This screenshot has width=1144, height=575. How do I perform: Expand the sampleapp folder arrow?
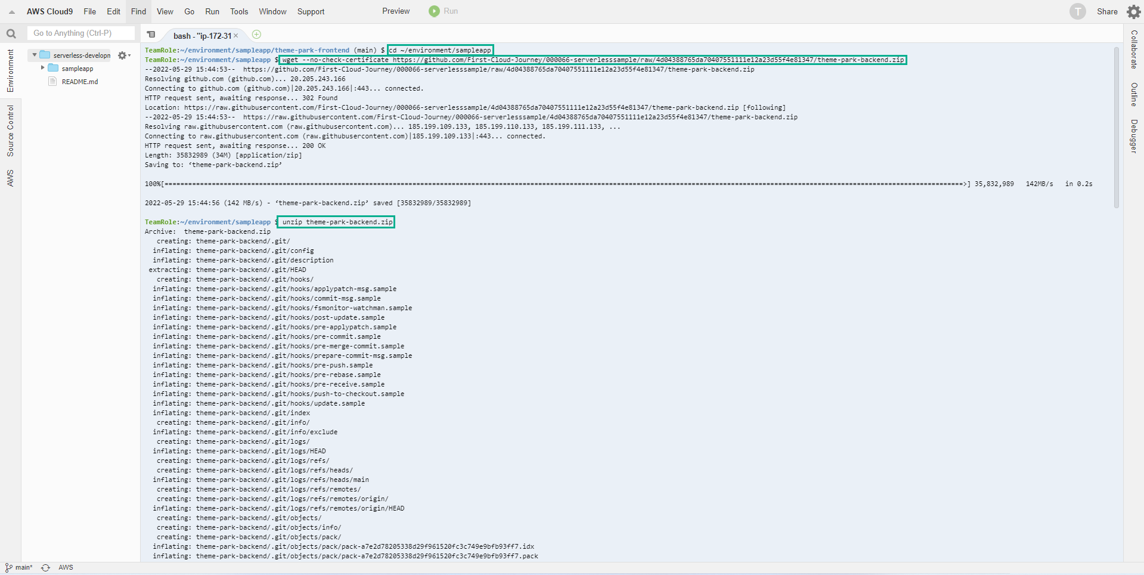coord(42,68)
